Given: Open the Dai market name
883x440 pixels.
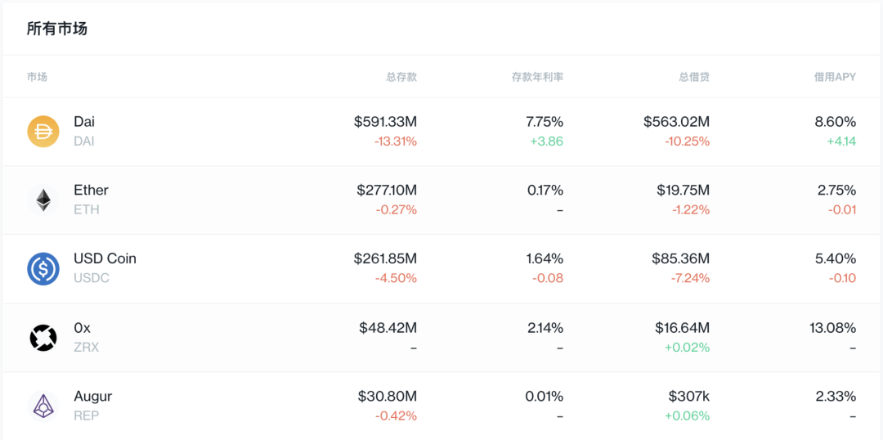Looking at the screenshot, I should pos(84,121).
